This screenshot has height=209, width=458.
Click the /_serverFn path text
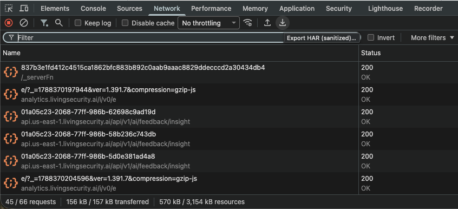click(x=37, y=77)
